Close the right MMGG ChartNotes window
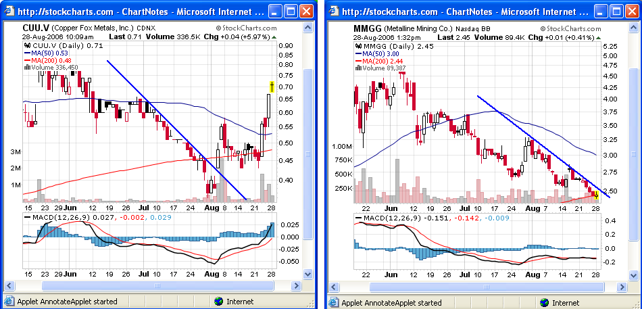The height and width of the screenshot is (309, 642). (631, 11)
